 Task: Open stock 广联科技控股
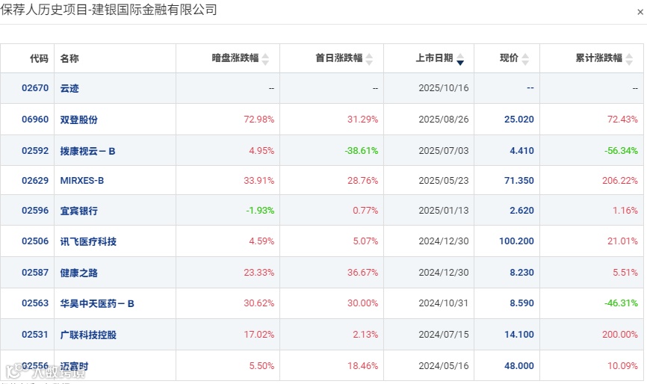click(88, 335)
